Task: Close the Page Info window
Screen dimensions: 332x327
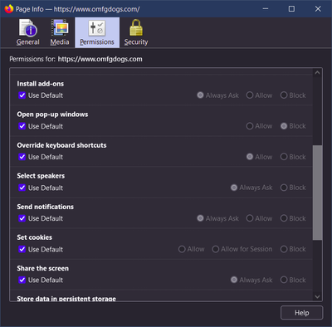Action: click(x=318, y=9)
